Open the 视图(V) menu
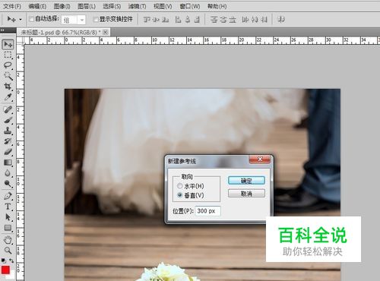 (x=163, y=6)
